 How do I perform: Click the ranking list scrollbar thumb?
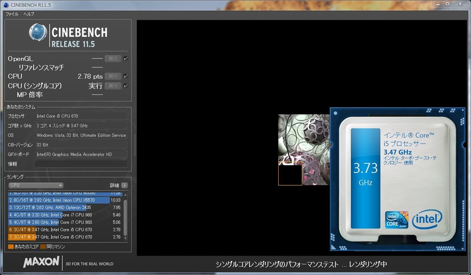pos(125,217)
